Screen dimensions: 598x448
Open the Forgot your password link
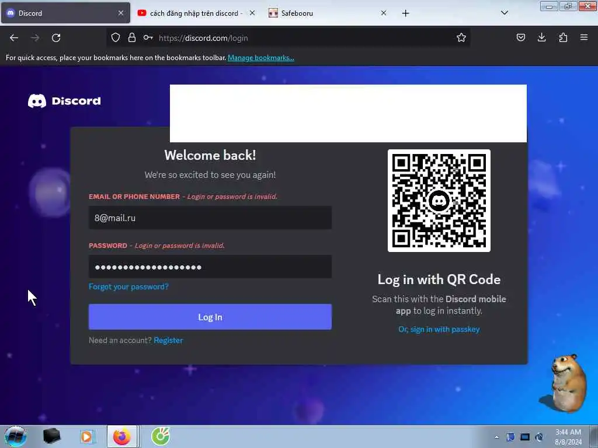[128, 287]
